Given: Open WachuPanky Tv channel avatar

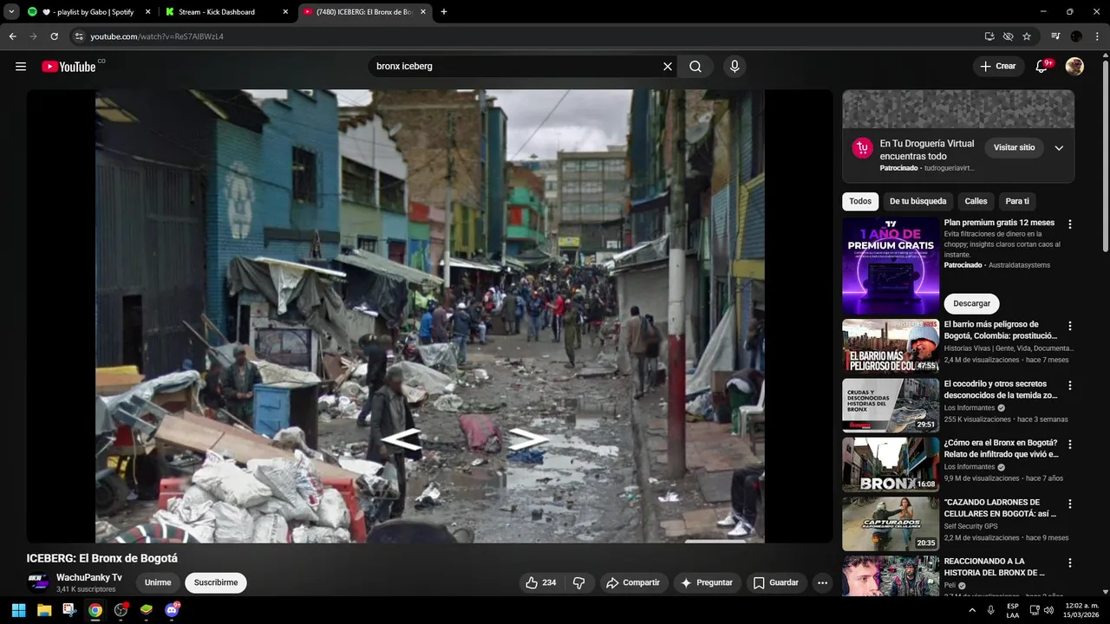Looking at the screenshot, I should tap(38, 582).
